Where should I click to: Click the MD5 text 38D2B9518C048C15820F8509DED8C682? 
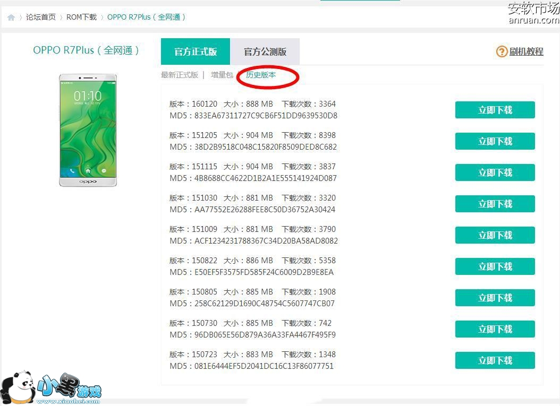[265, 147]
